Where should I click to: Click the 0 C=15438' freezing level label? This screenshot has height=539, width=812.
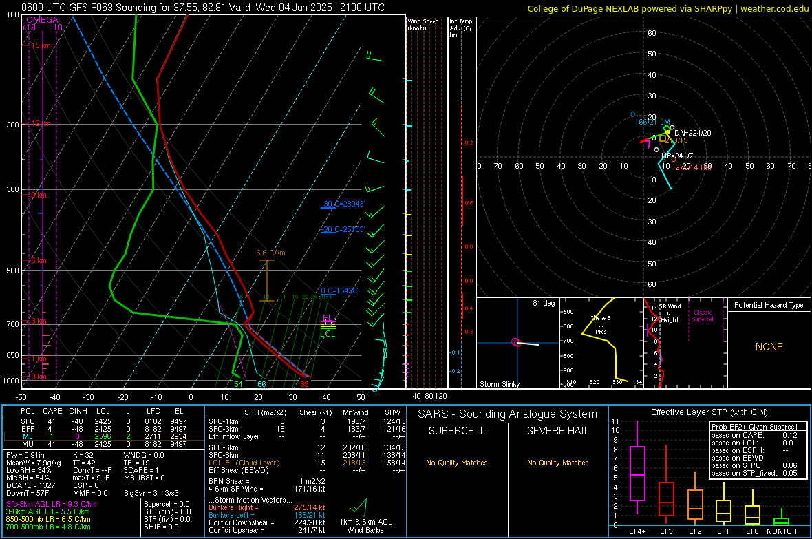(x=339, y=290)
